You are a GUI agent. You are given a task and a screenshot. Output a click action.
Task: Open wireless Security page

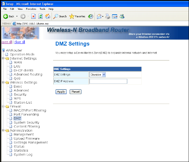20,94
